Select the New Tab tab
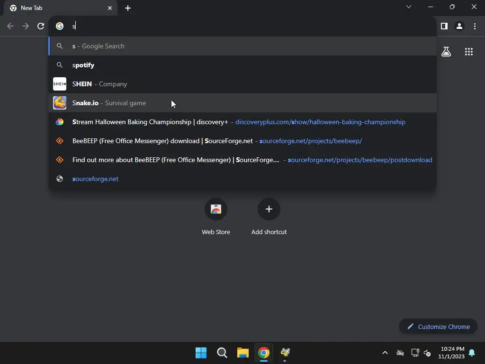485x364 pixels. (x=61, y=8)
